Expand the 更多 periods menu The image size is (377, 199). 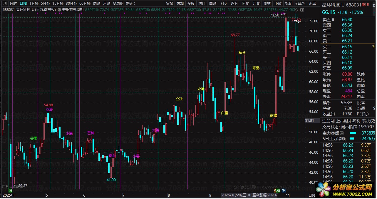point(130,4)
